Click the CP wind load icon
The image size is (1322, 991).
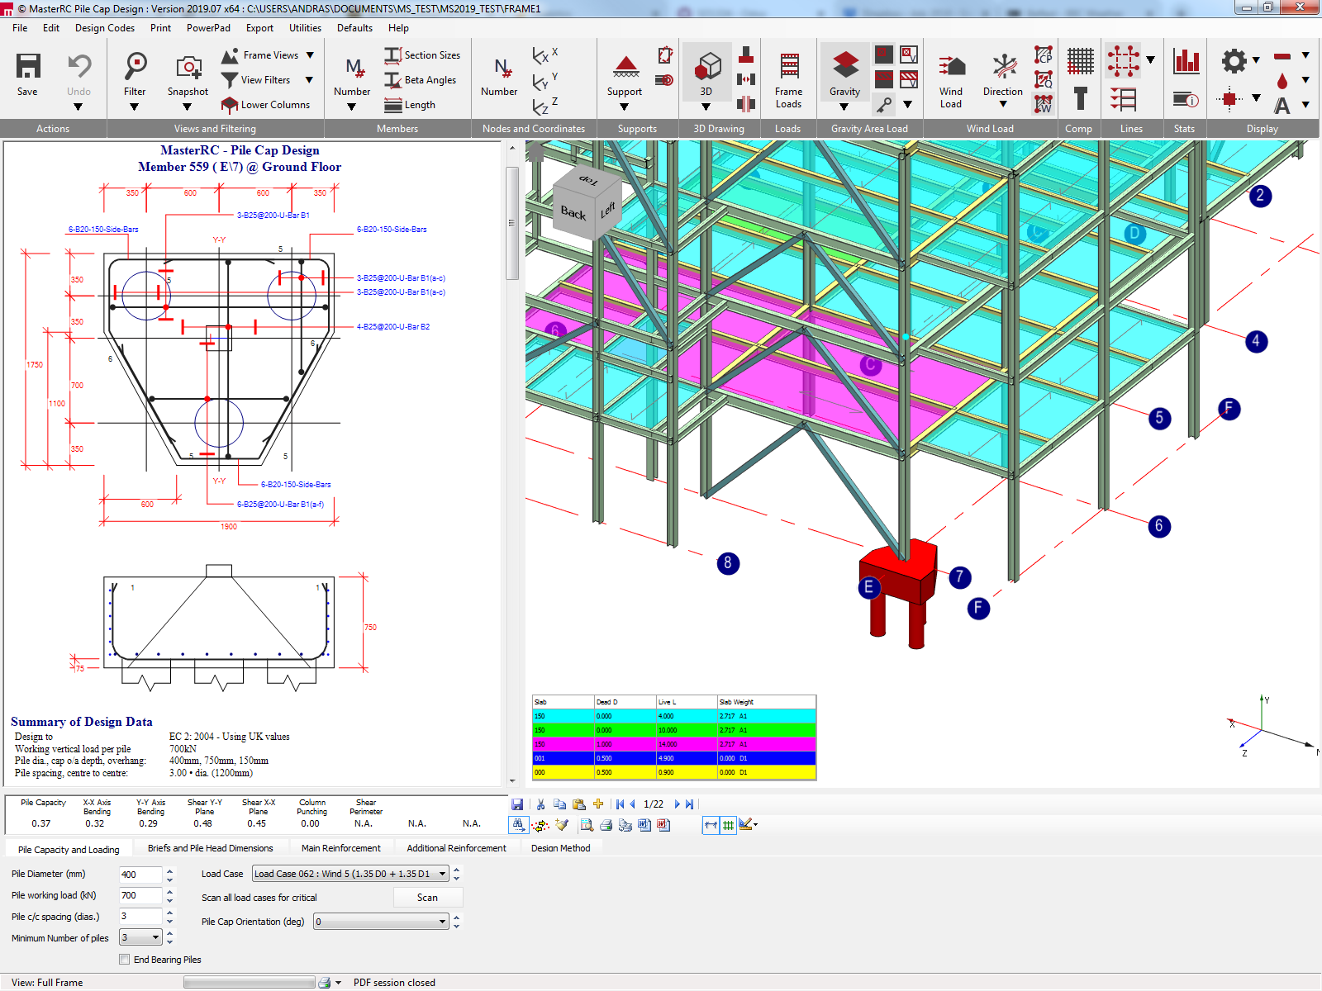tap(1044, 55)
